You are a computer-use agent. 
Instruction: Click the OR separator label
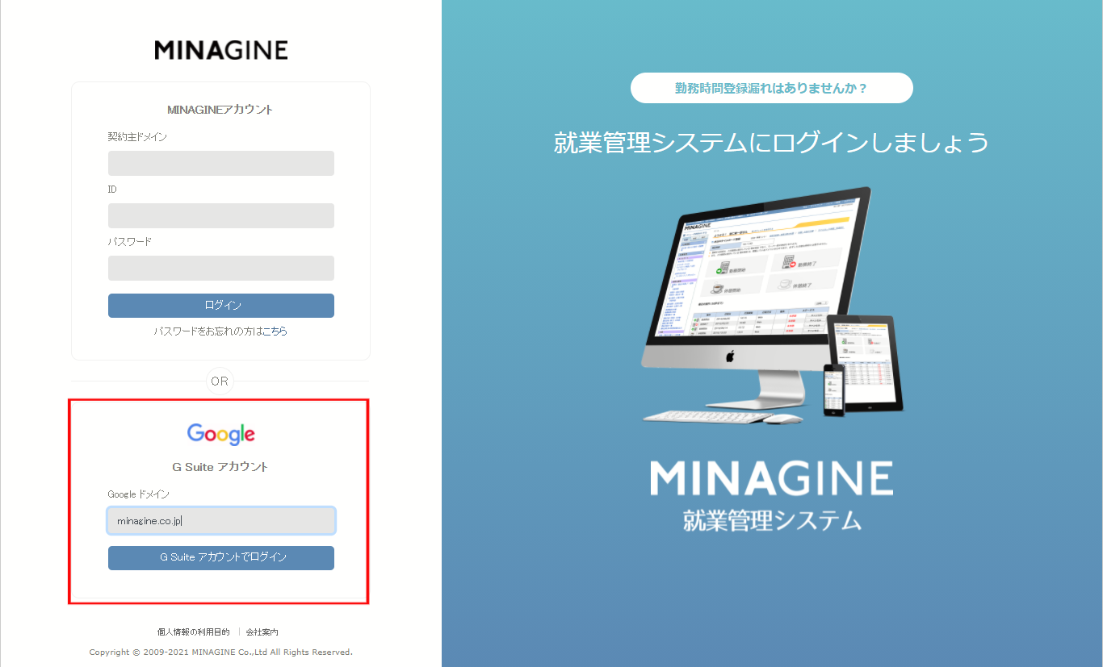click(220, 381)
